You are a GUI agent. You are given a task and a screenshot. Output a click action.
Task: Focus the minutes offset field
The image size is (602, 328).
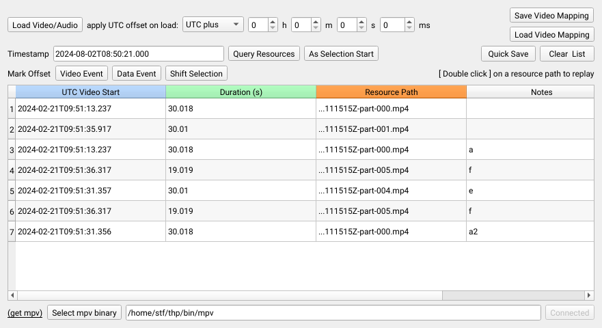(301, 25)
